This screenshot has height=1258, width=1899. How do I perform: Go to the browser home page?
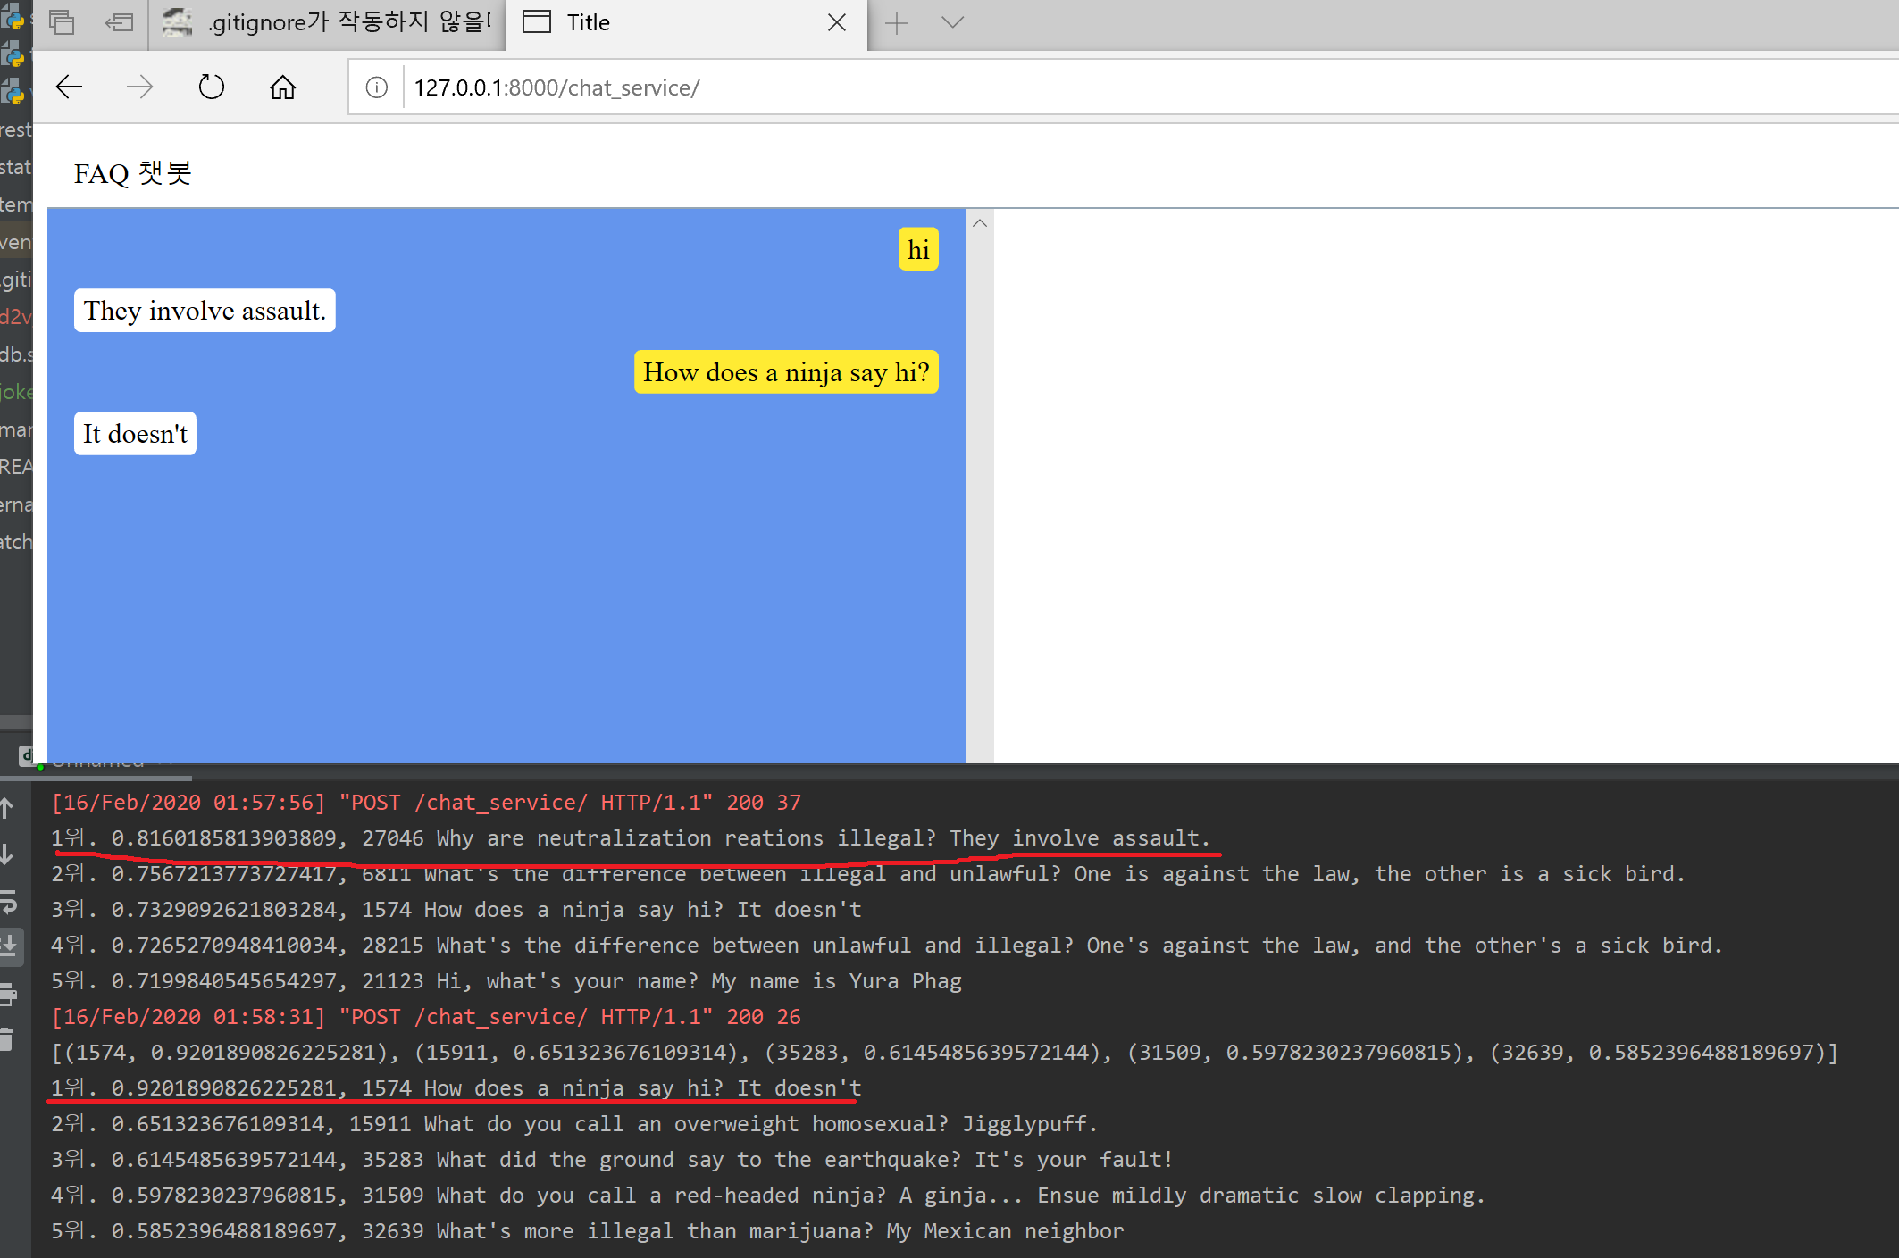click(282, 87)
